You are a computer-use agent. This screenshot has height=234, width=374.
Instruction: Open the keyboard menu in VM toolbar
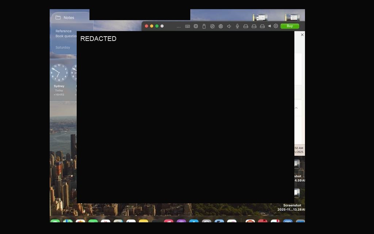[187, 26]
